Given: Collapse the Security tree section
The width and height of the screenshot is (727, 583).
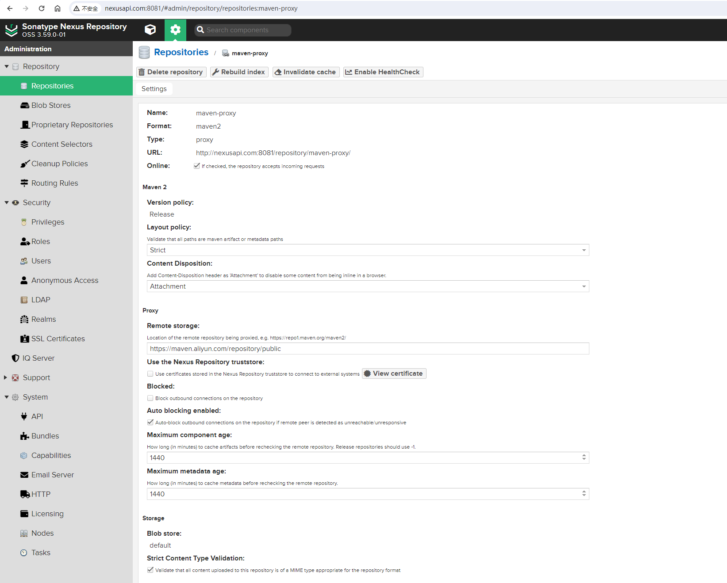Looking at the screenshot, I should click(x=7, y=202).
